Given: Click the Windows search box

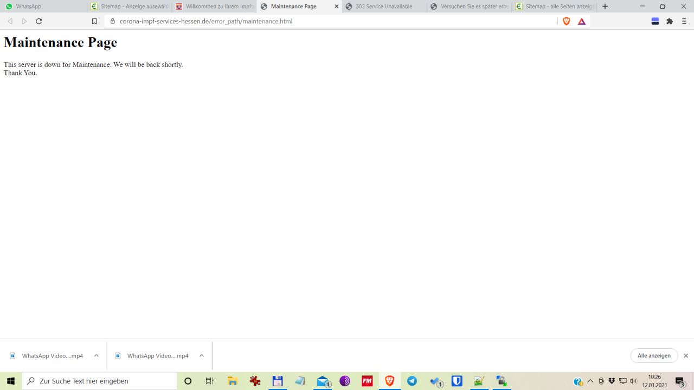Looking at the screenshot, I should (x=100, y=381).
